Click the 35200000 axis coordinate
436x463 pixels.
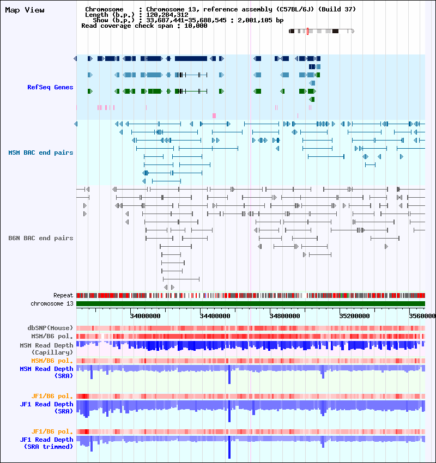tap(354, 316)
